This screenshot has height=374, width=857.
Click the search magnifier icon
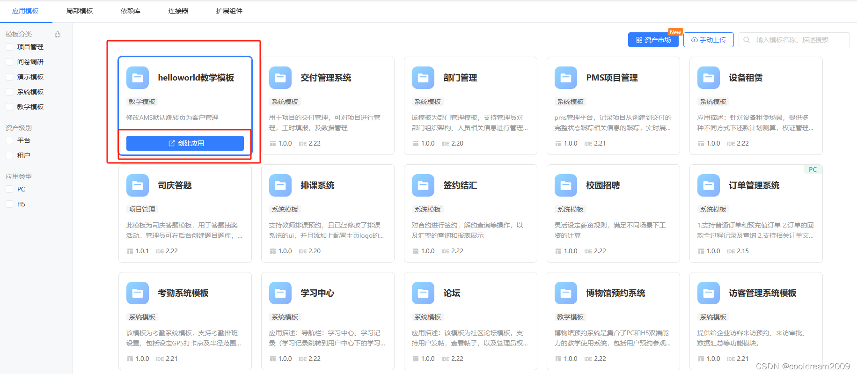[x=747, y=40]
